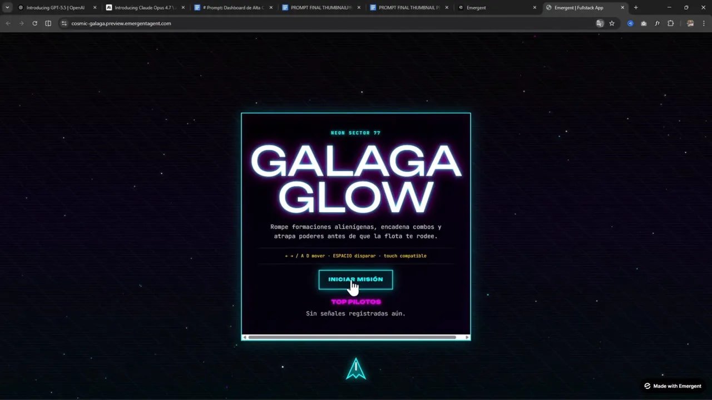712x400 pixels.
Task: Click the panel's horizontal scrollbar thumb
Action: 352,337
